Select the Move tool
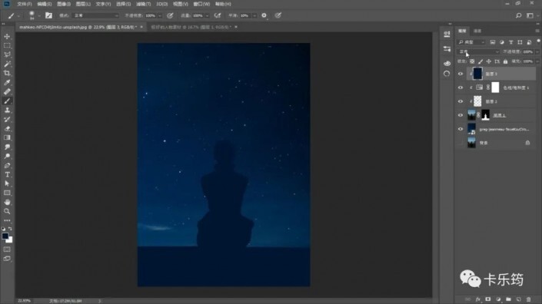The height and width of the screenshot is (304, 542). [x=7, y=36]
